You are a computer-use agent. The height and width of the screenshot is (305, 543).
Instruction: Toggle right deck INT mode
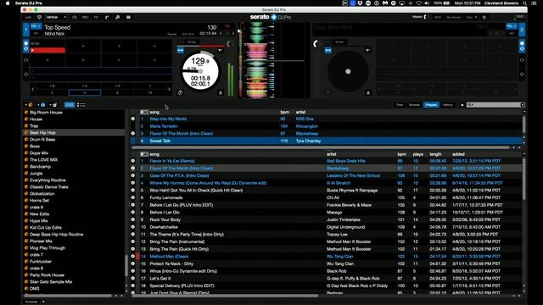click(512, 33)
